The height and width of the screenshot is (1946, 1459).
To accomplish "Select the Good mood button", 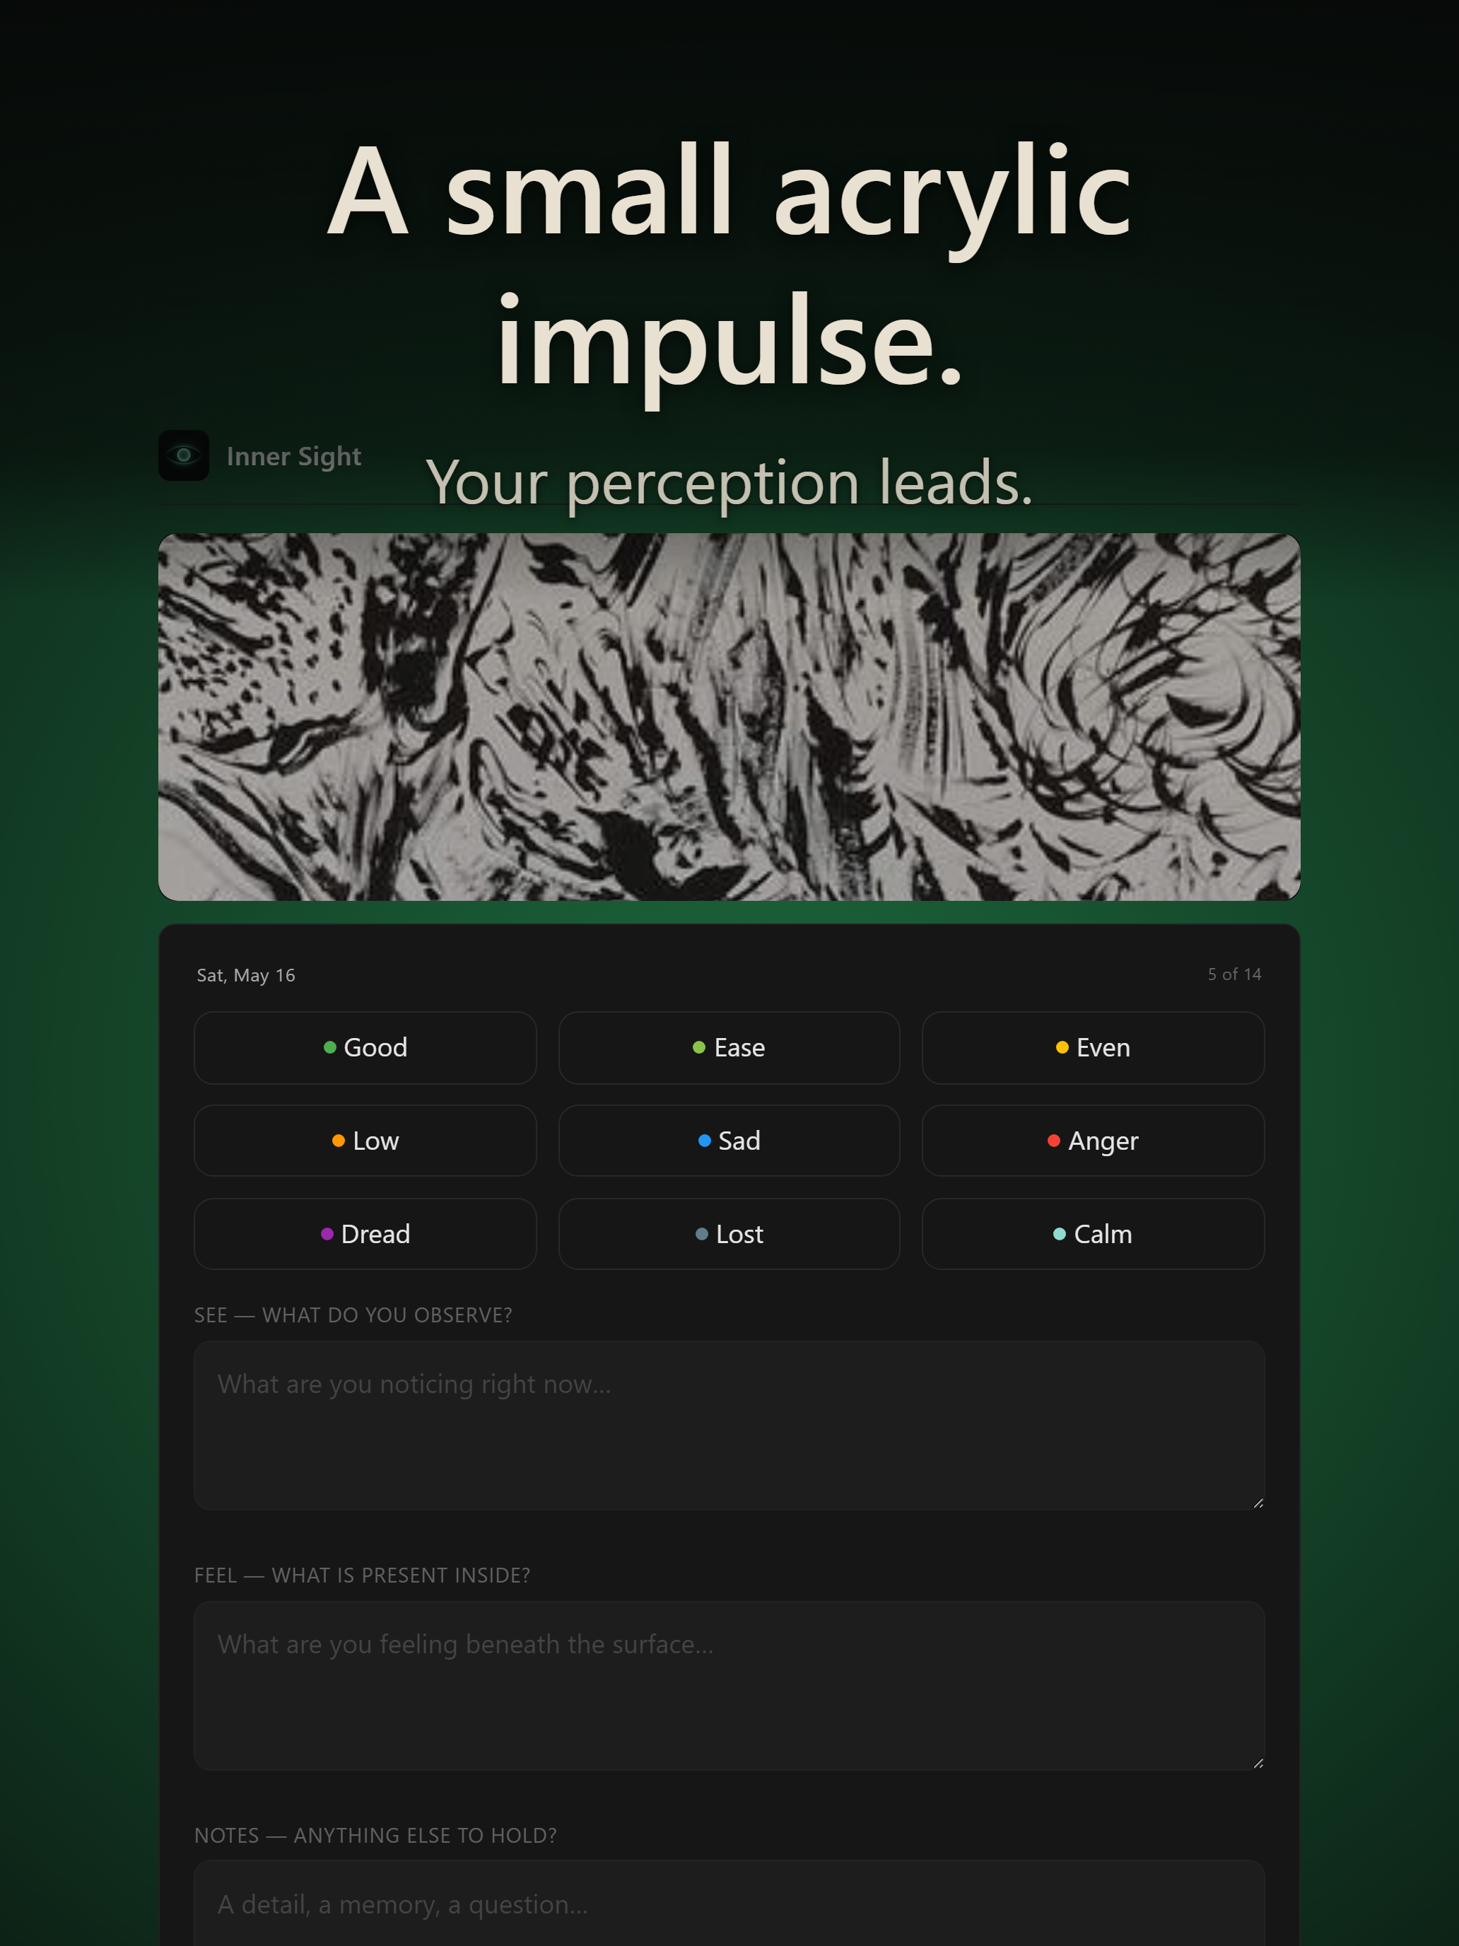I will pos(365,1047).
